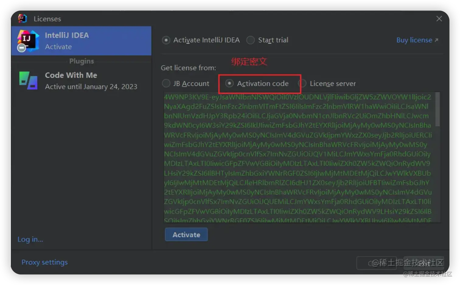Click the activation code scrollbar thumb
Viewport: 460px width, 285px height.
click(x=437, y=109)
